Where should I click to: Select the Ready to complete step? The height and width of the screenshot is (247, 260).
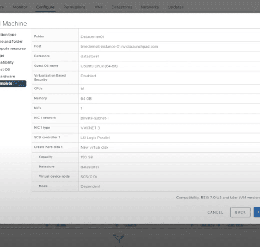13,84
